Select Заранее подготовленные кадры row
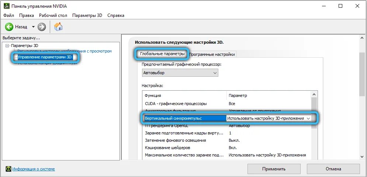Viewport: 367px width, 177px height. [227, 133]
